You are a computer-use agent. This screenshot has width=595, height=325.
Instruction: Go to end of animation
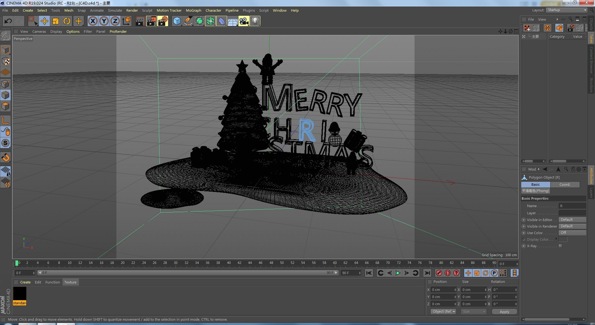427,273
